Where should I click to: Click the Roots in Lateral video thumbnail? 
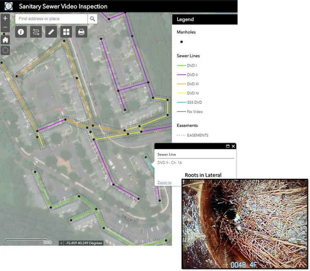coord(245,224)
